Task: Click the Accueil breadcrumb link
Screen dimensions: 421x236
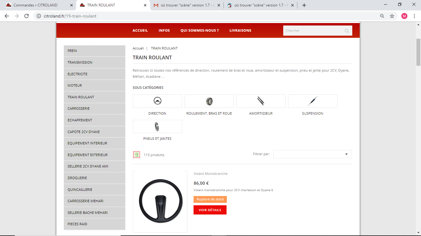Action: point(138,48)
